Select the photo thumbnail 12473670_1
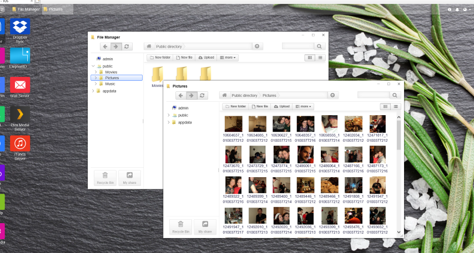 click(233, 154)
